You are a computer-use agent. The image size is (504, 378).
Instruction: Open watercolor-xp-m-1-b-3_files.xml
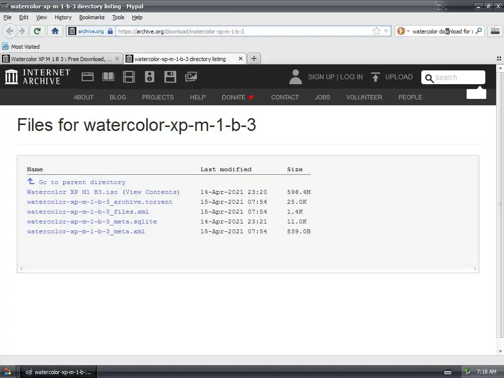(x=88, y=212)
